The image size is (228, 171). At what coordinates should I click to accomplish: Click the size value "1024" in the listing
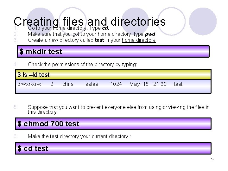[x=116, y=84]
